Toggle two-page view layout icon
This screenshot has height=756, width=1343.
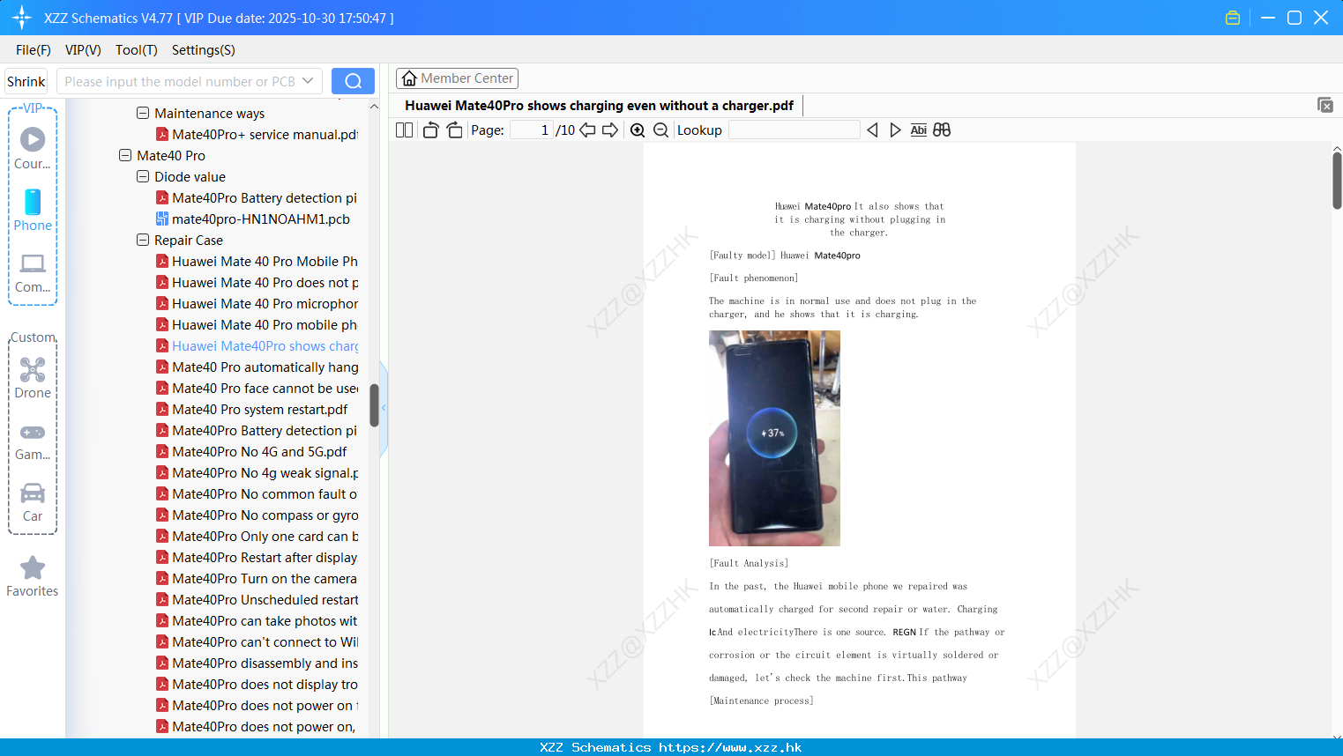[404, 130]
